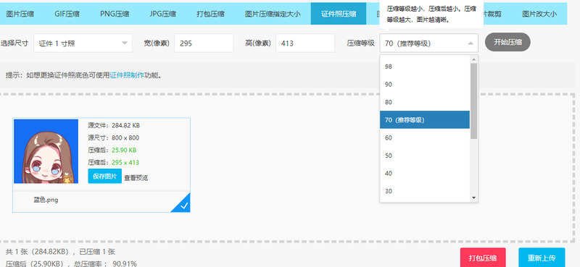Click the 284.82 KB source file size
Screen dimensions: 580x267
(125, 125)
